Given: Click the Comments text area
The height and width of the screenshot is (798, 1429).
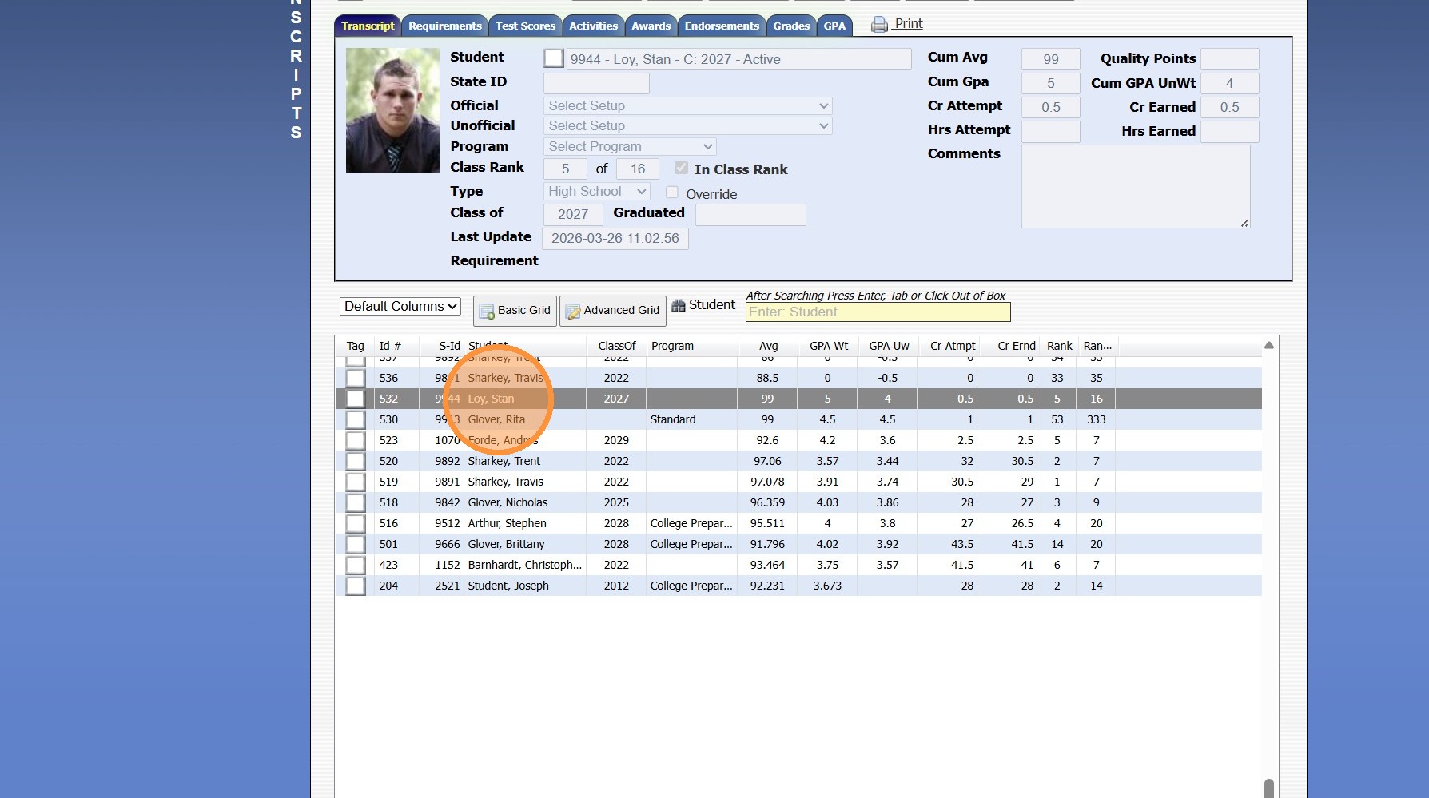Looking at the screenshot, I should [1136, 186].
